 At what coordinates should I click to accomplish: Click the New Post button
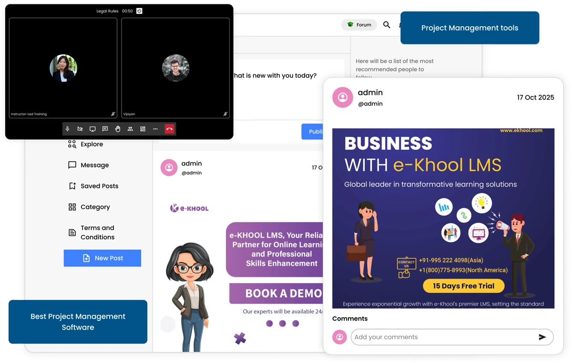point(102,258)
